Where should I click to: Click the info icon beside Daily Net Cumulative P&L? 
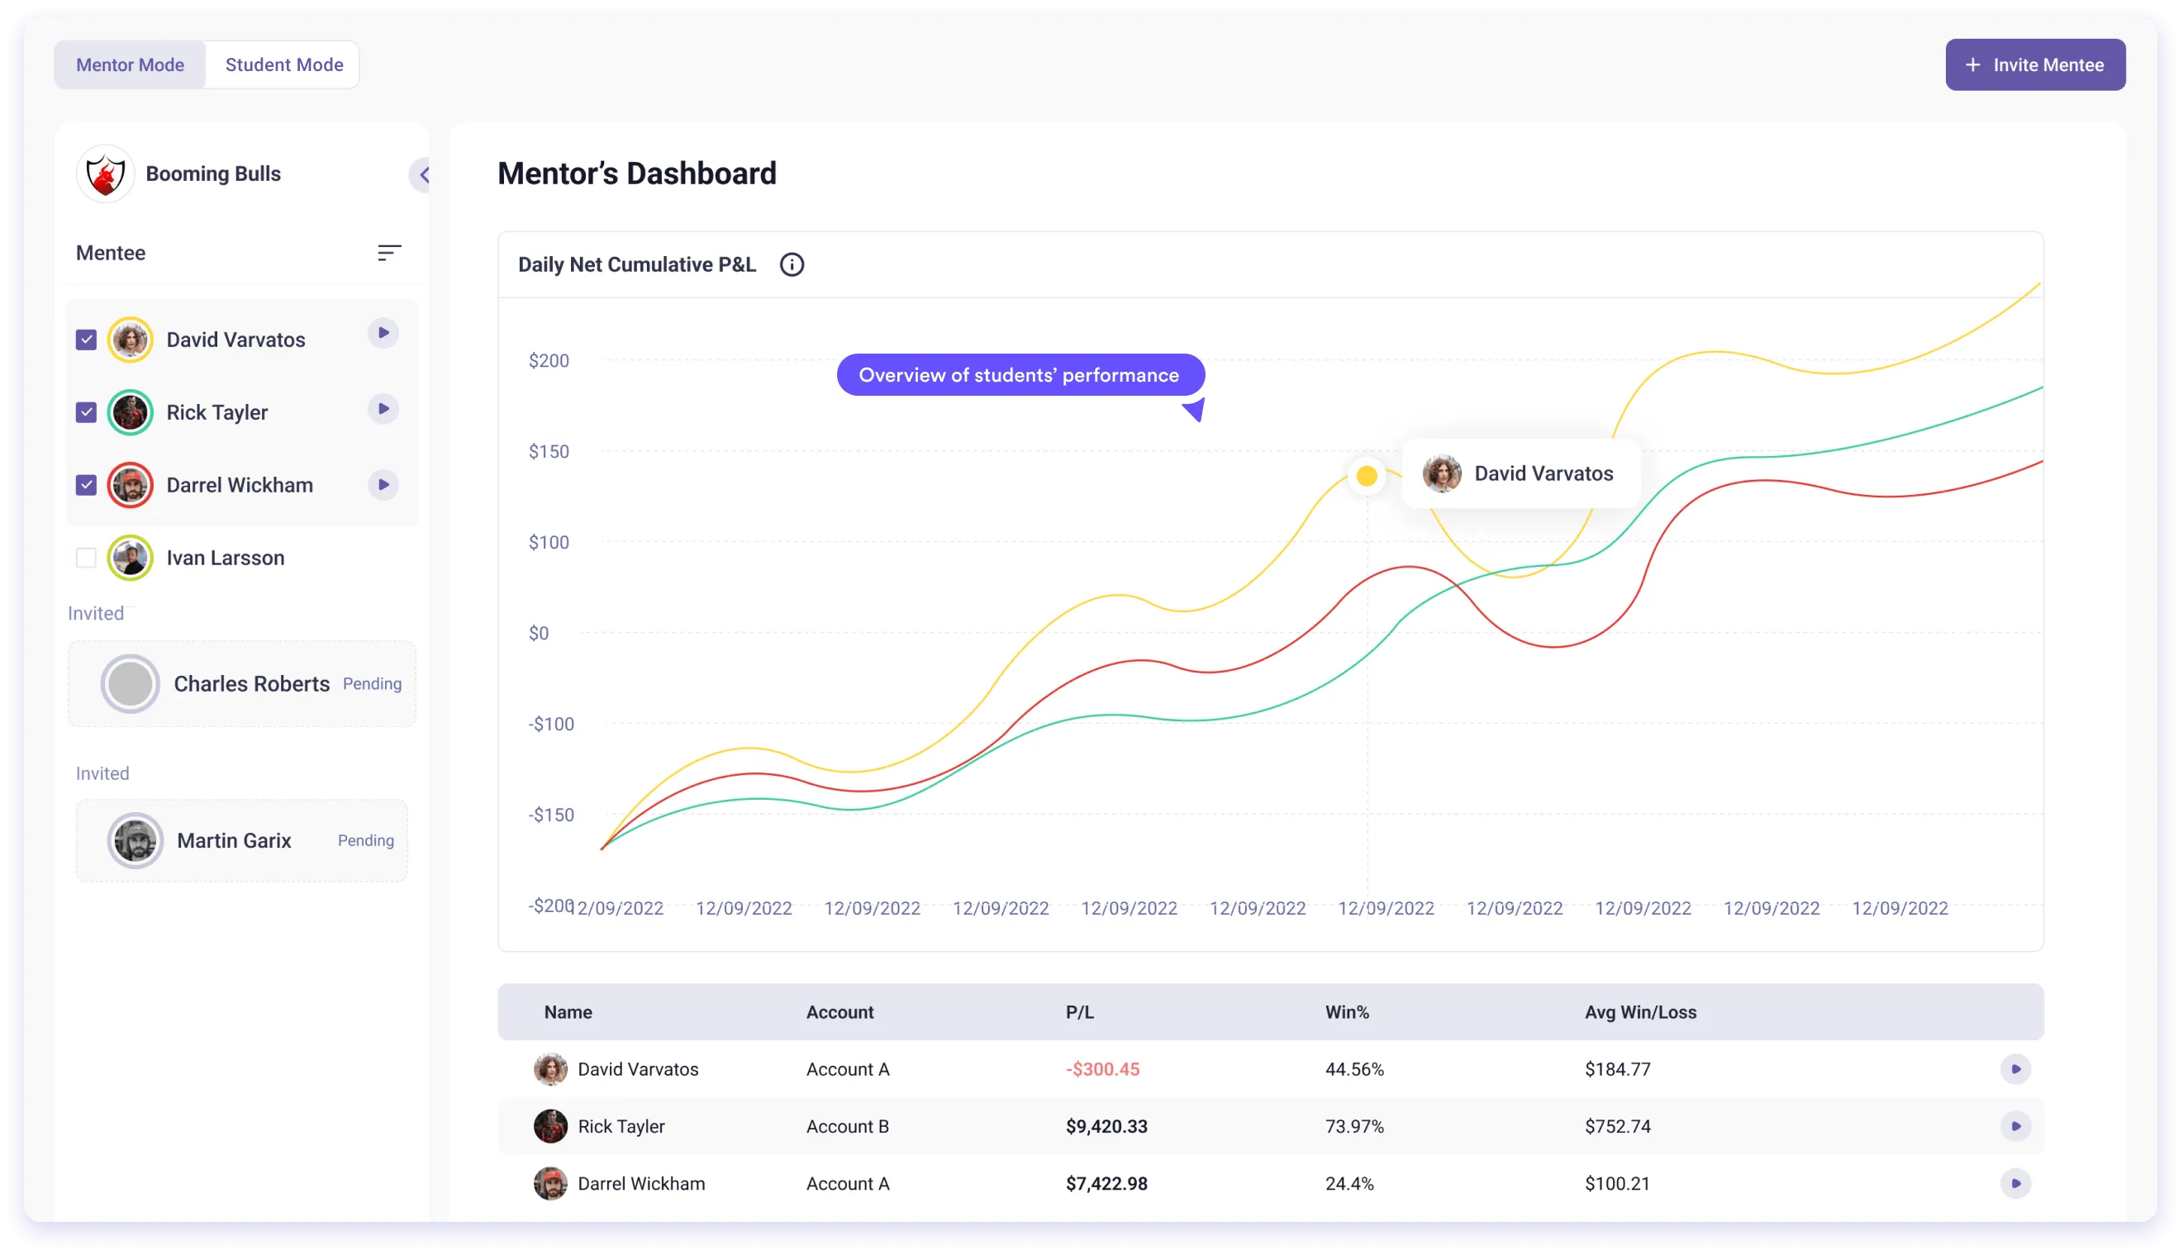pyautogui.click(x=792, y=264)
